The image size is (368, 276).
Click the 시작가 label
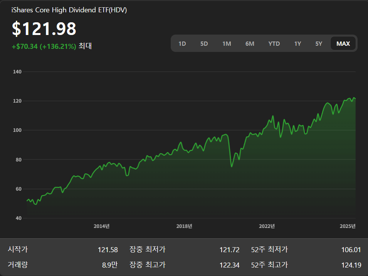pos(18,249)
